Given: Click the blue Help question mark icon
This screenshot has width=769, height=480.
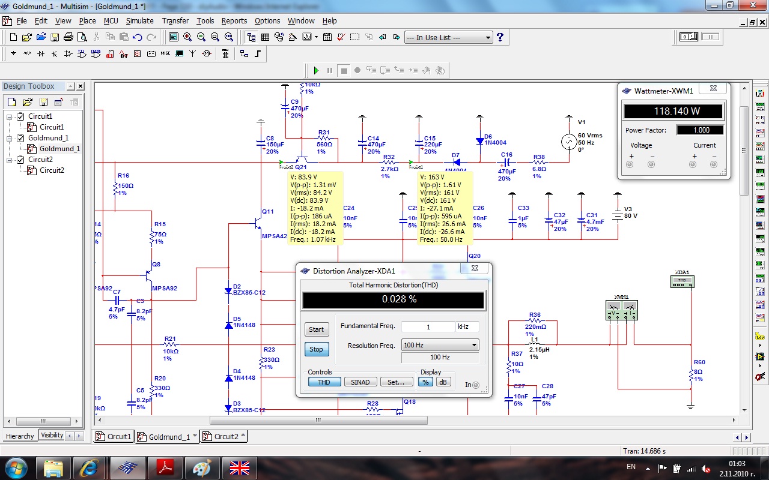Looking at the screenshot, I should 500,37.
